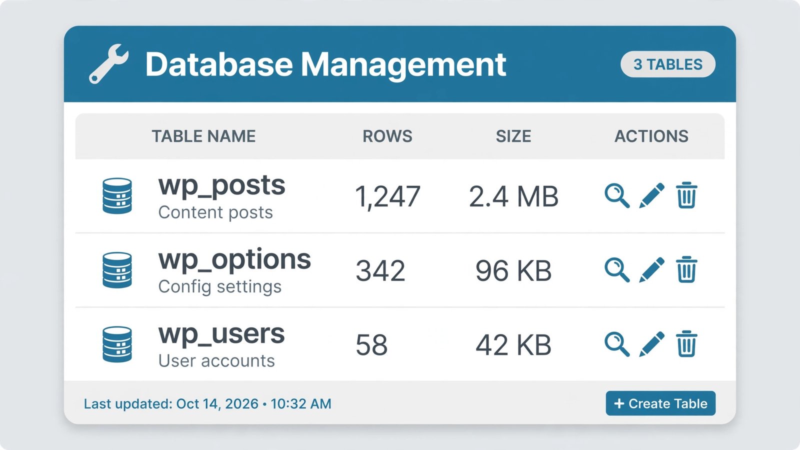This screenshot has width=800, height=450.
Task: Inspect wp_users with the magnifier icon
Action: (617, 344)
